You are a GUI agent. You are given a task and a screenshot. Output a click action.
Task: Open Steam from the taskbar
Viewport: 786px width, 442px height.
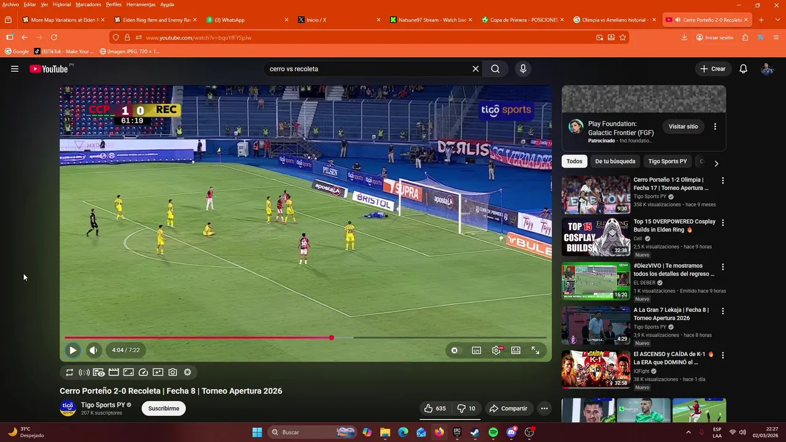click(x=475, y=432)
